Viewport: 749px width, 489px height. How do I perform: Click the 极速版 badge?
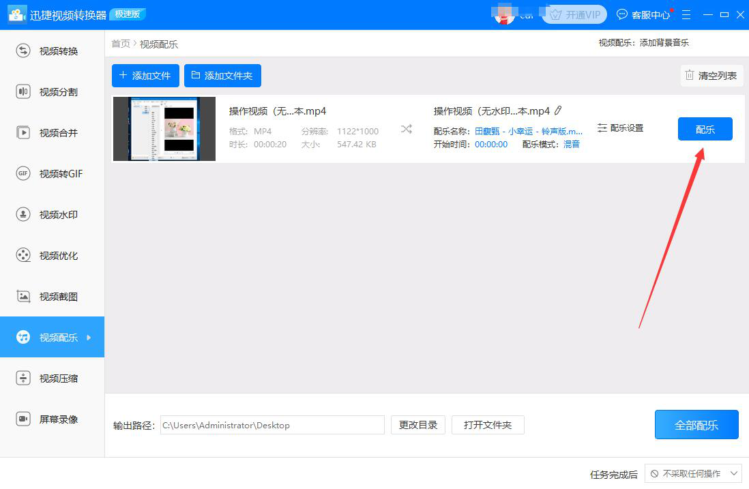coord(128,14)
